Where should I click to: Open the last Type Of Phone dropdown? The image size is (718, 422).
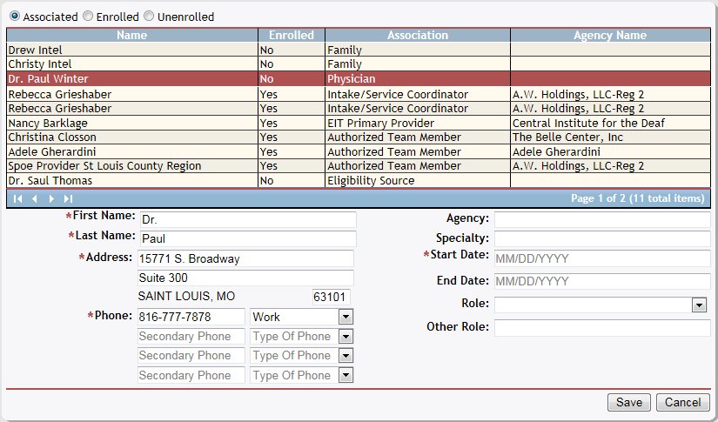tap(346, 375)
